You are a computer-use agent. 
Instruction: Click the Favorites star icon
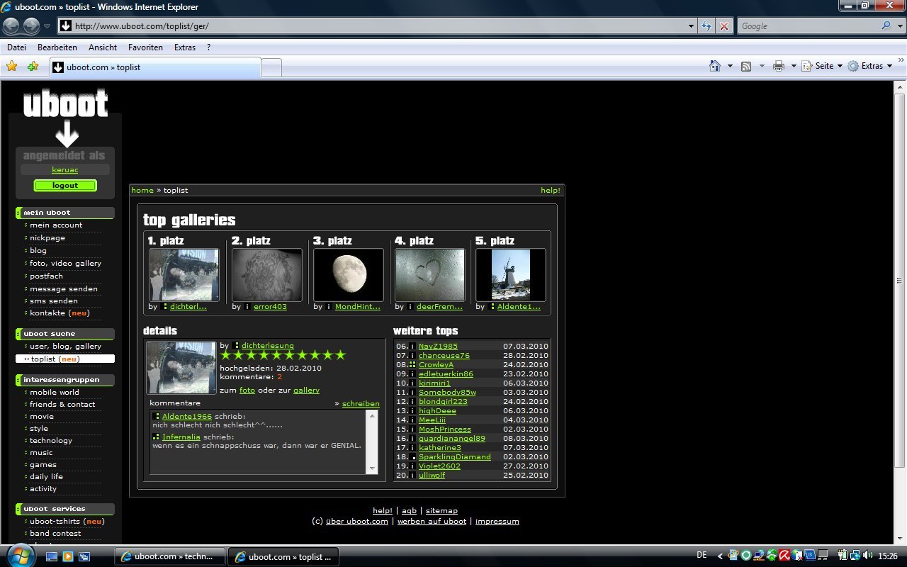[11, 67]
